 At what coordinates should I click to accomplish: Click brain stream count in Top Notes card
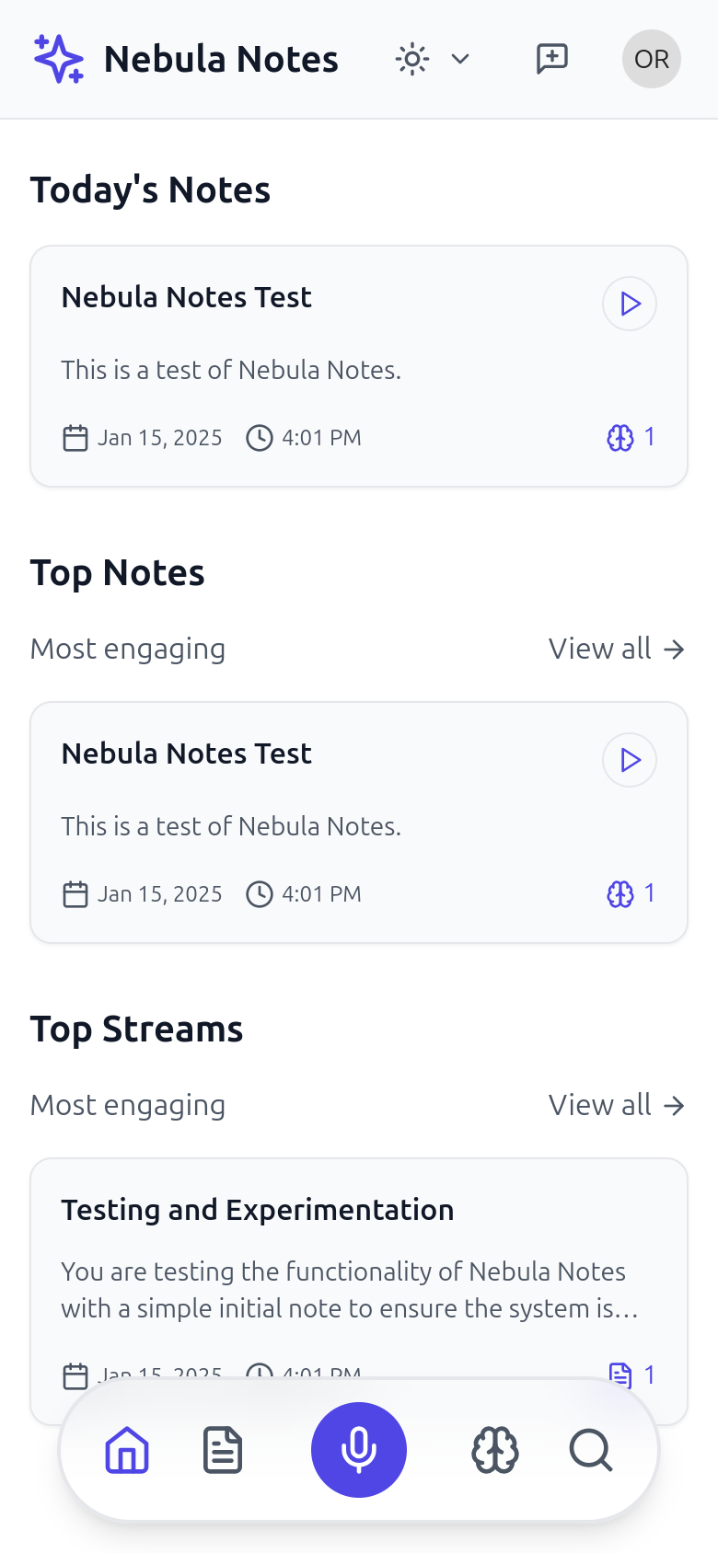tap(631, 893)
